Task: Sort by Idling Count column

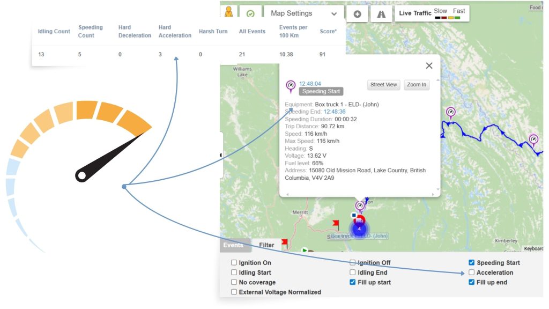Action: (54, 32)
